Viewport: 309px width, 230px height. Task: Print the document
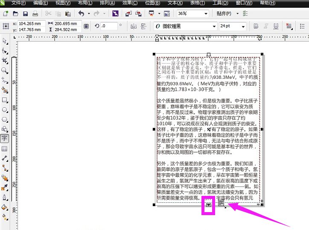[35, 14]
